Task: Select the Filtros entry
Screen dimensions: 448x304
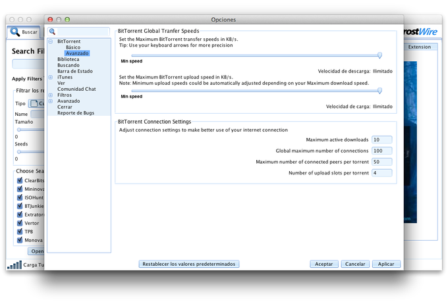Action: (x=65, y=95)
